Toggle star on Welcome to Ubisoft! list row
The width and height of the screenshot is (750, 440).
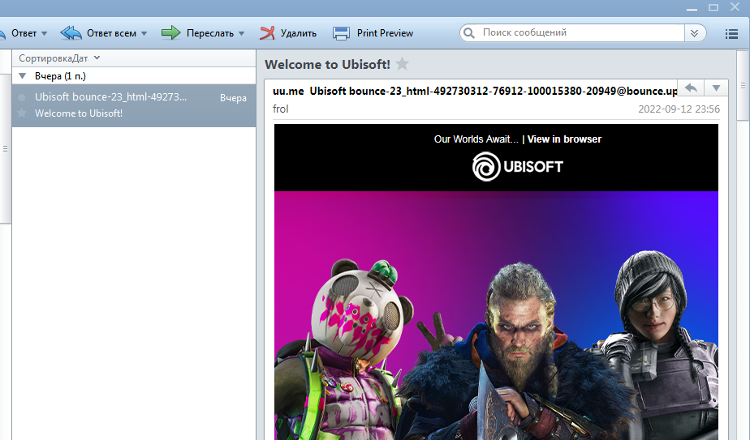(22, 113)
